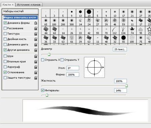The height and width of the screenshot is (128, 151).
Task: Adjust the Жесткость slider handle
Action: [x=127, y=86]
